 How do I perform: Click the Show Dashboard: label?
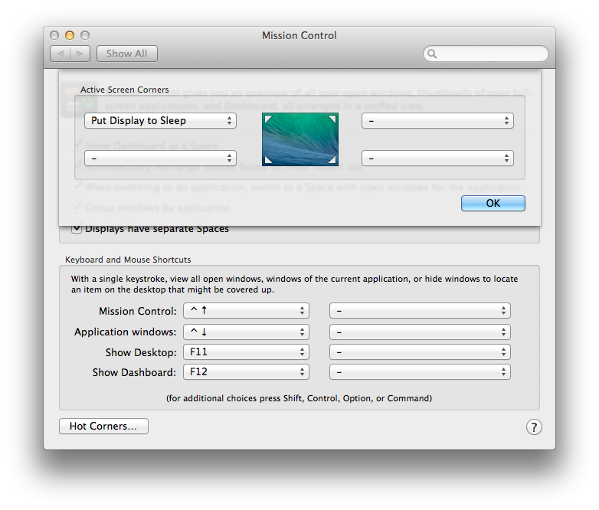tap(135, 372)
